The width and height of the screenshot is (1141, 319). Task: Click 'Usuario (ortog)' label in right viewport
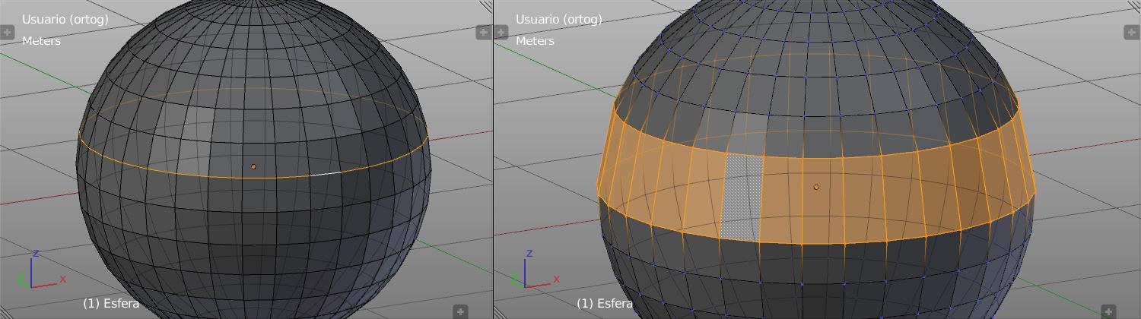(x=559, y=19)
